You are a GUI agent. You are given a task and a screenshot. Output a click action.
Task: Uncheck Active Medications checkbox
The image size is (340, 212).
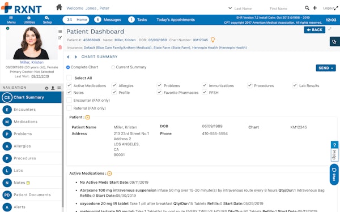pyautogui.click(x=69, y=85)
